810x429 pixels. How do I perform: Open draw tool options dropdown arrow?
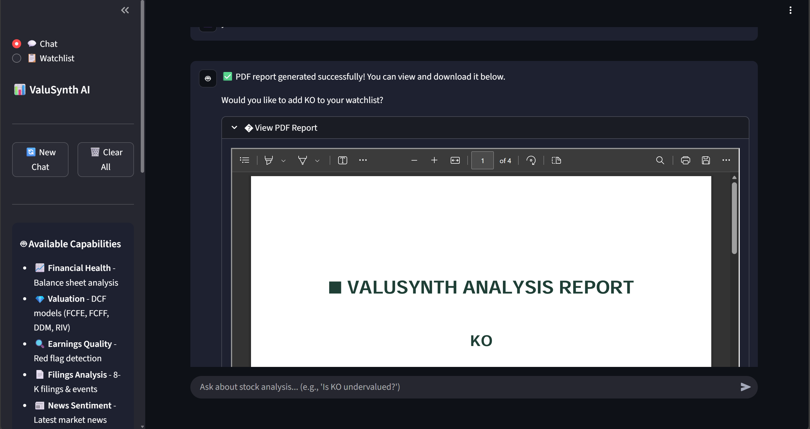[317, 161]
